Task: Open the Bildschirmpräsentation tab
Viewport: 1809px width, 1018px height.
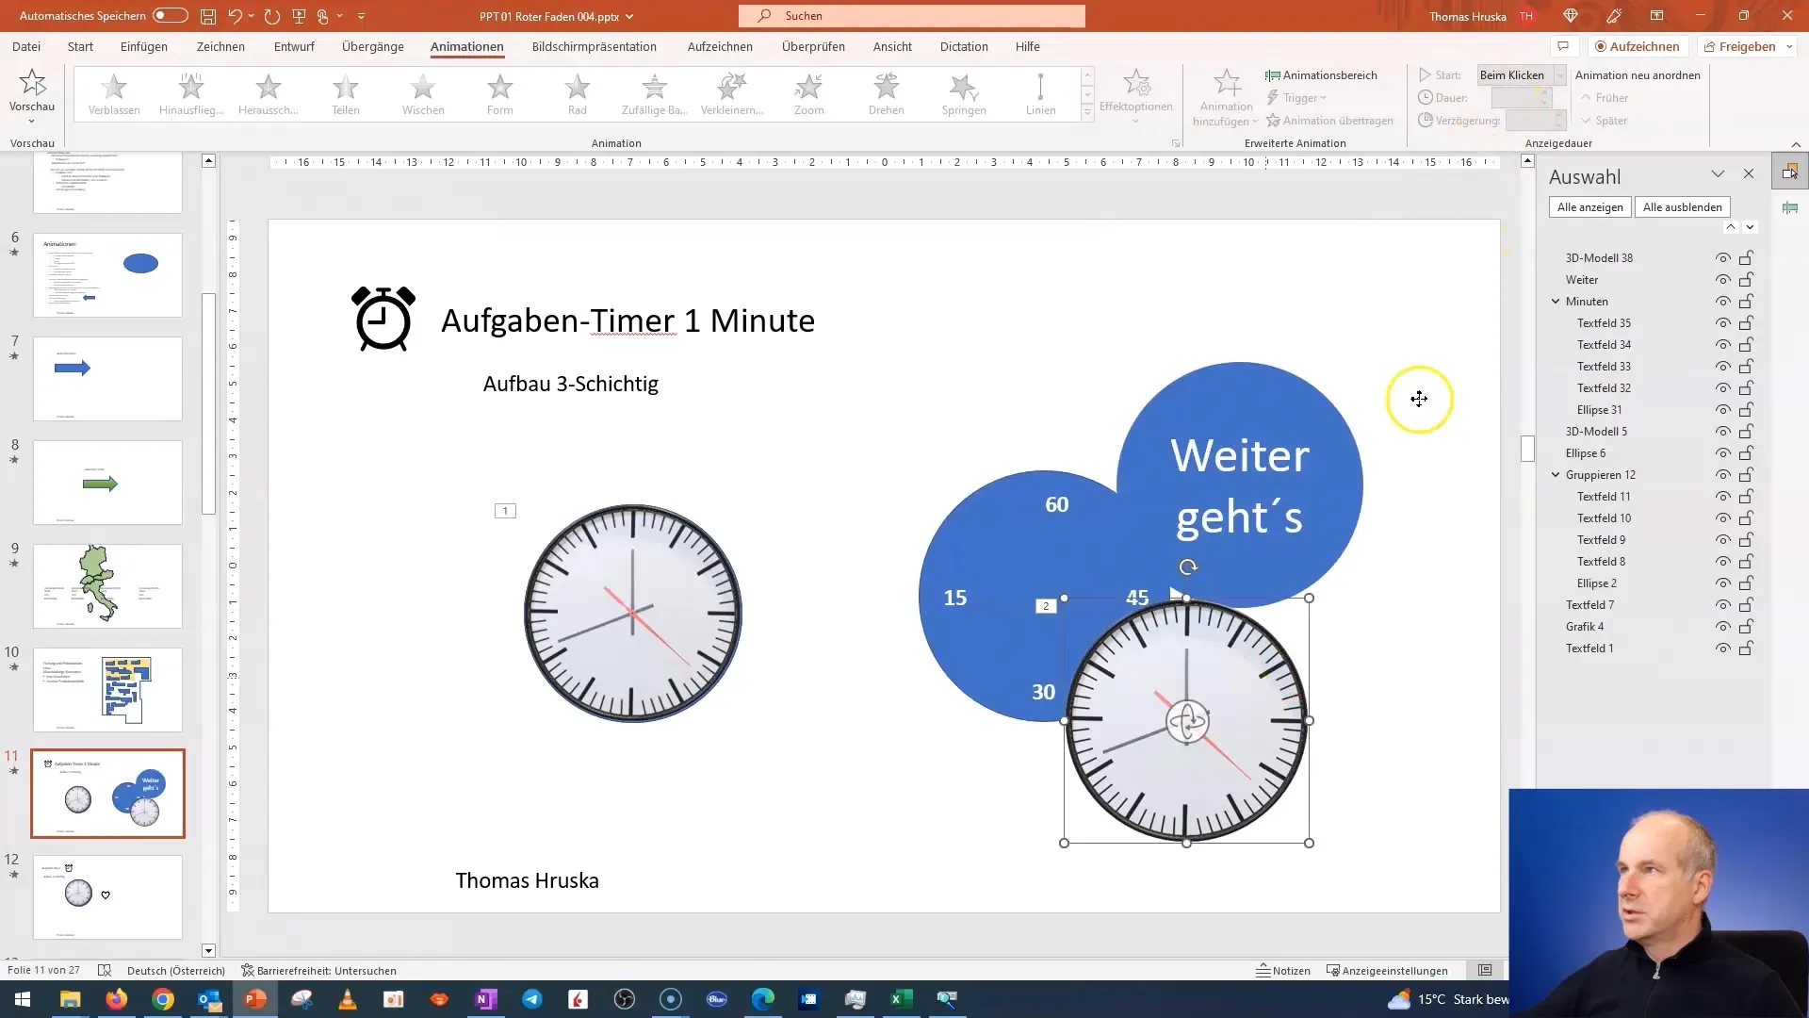Action: point(595,46)
